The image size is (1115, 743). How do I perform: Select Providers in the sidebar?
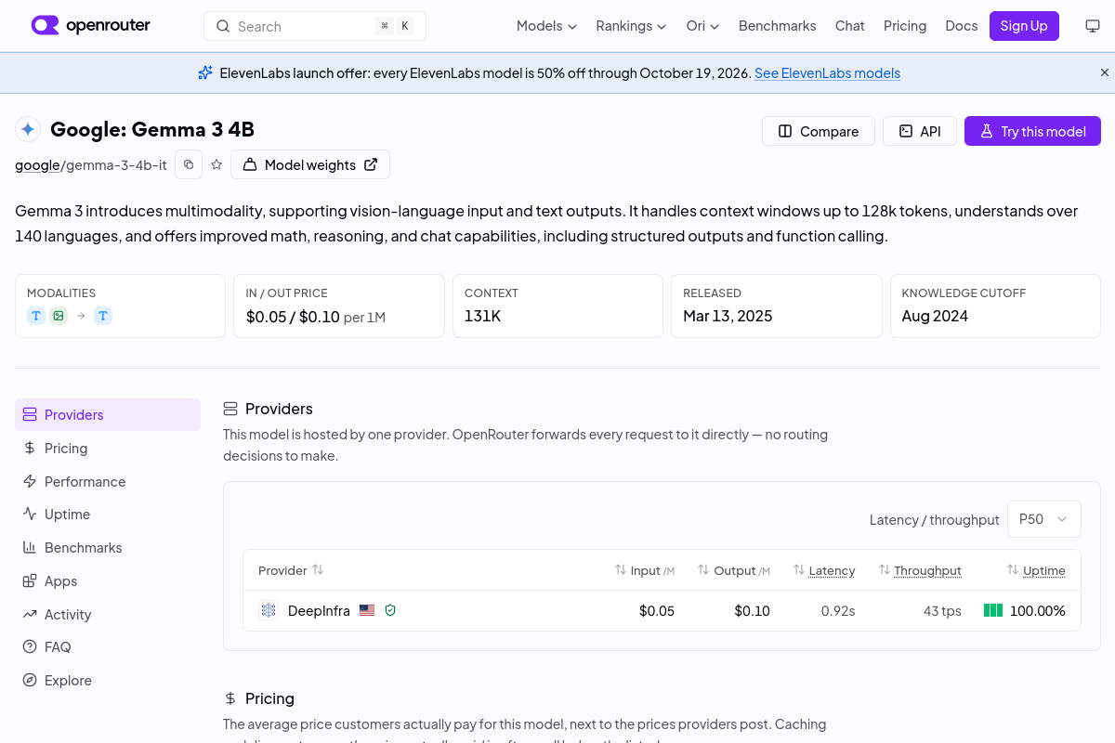click(x=108, y=414)
